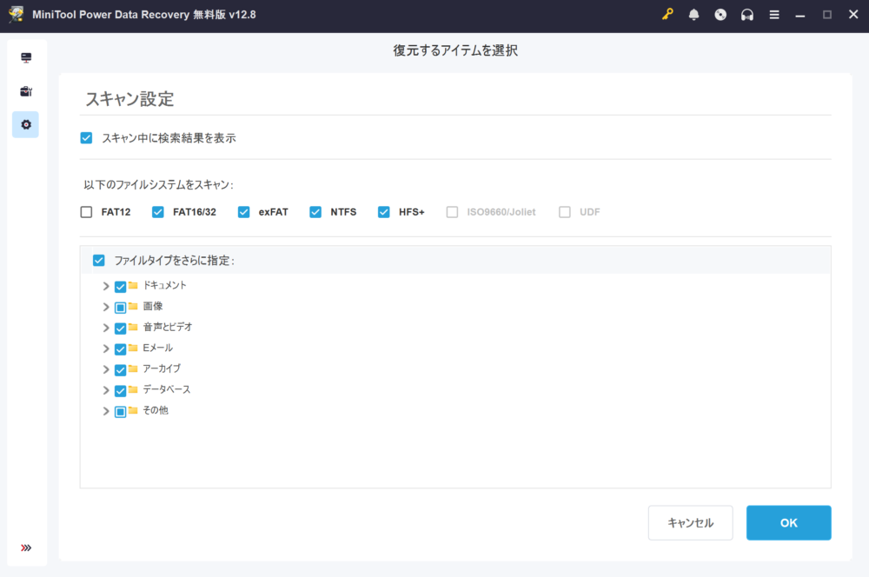Viewport: 869px width, 577px height.
Task: Click the disc icon in title bar
Action: tap(720, 15)
